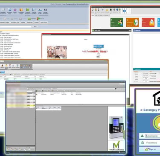Select the Change Fund account row
Image resolution: width=160 pixels, height=156 pixels.
(x=6, y=48)
